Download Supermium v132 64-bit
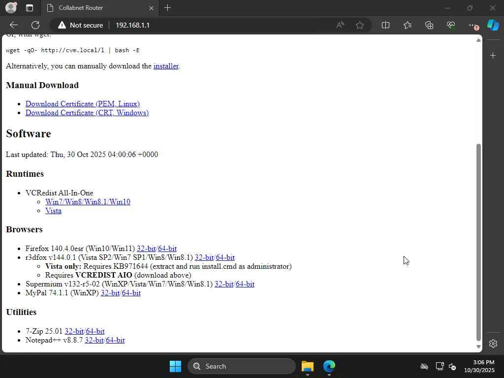 [x=245, y=284]
